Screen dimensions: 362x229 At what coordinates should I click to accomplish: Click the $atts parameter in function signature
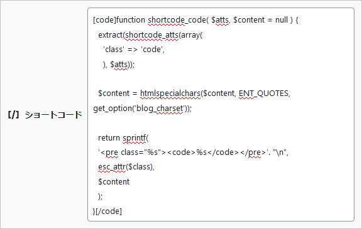[220, 20]
